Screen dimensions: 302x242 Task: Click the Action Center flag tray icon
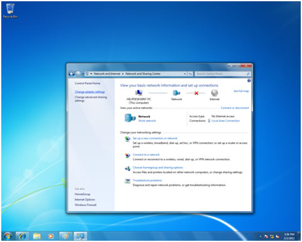[266, 236]
